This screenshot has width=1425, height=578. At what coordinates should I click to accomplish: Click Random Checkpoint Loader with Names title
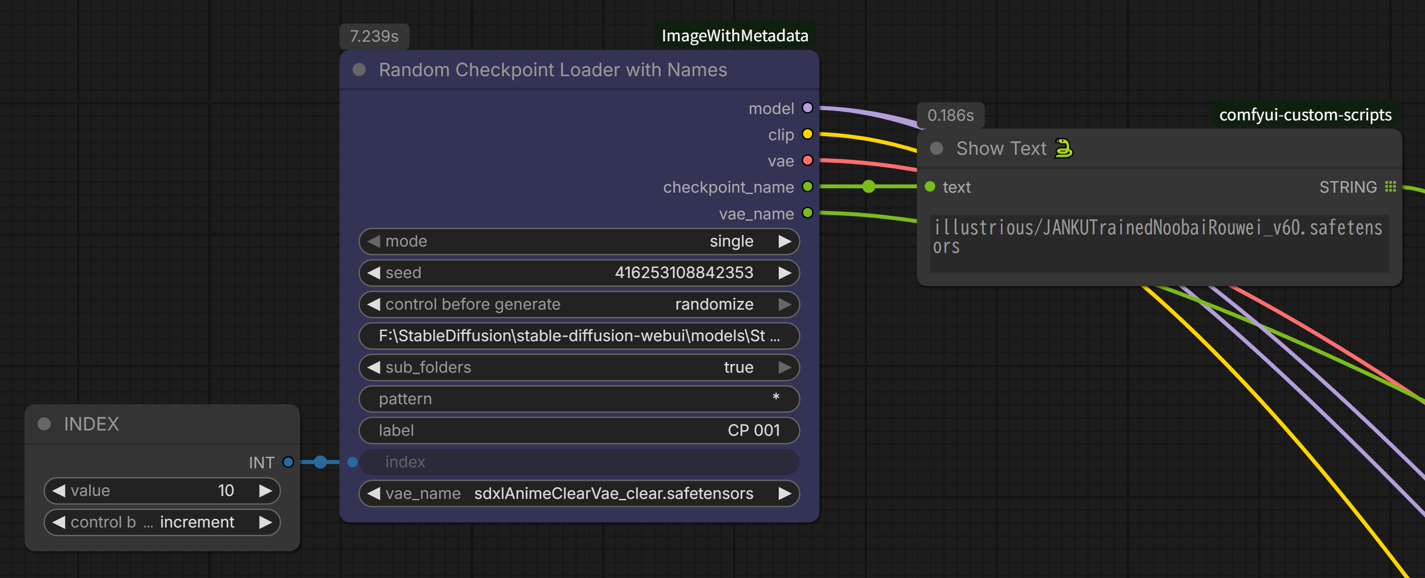(x=553, y=70)
